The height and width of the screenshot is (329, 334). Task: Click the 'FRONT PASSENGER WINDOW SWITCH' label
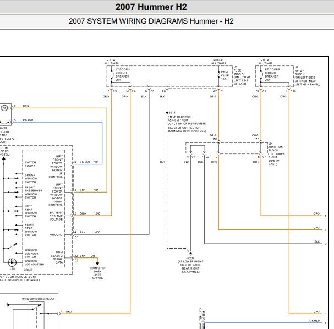33,193
